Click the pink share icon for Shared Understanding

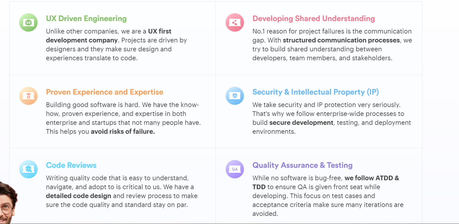click(235, 22)
